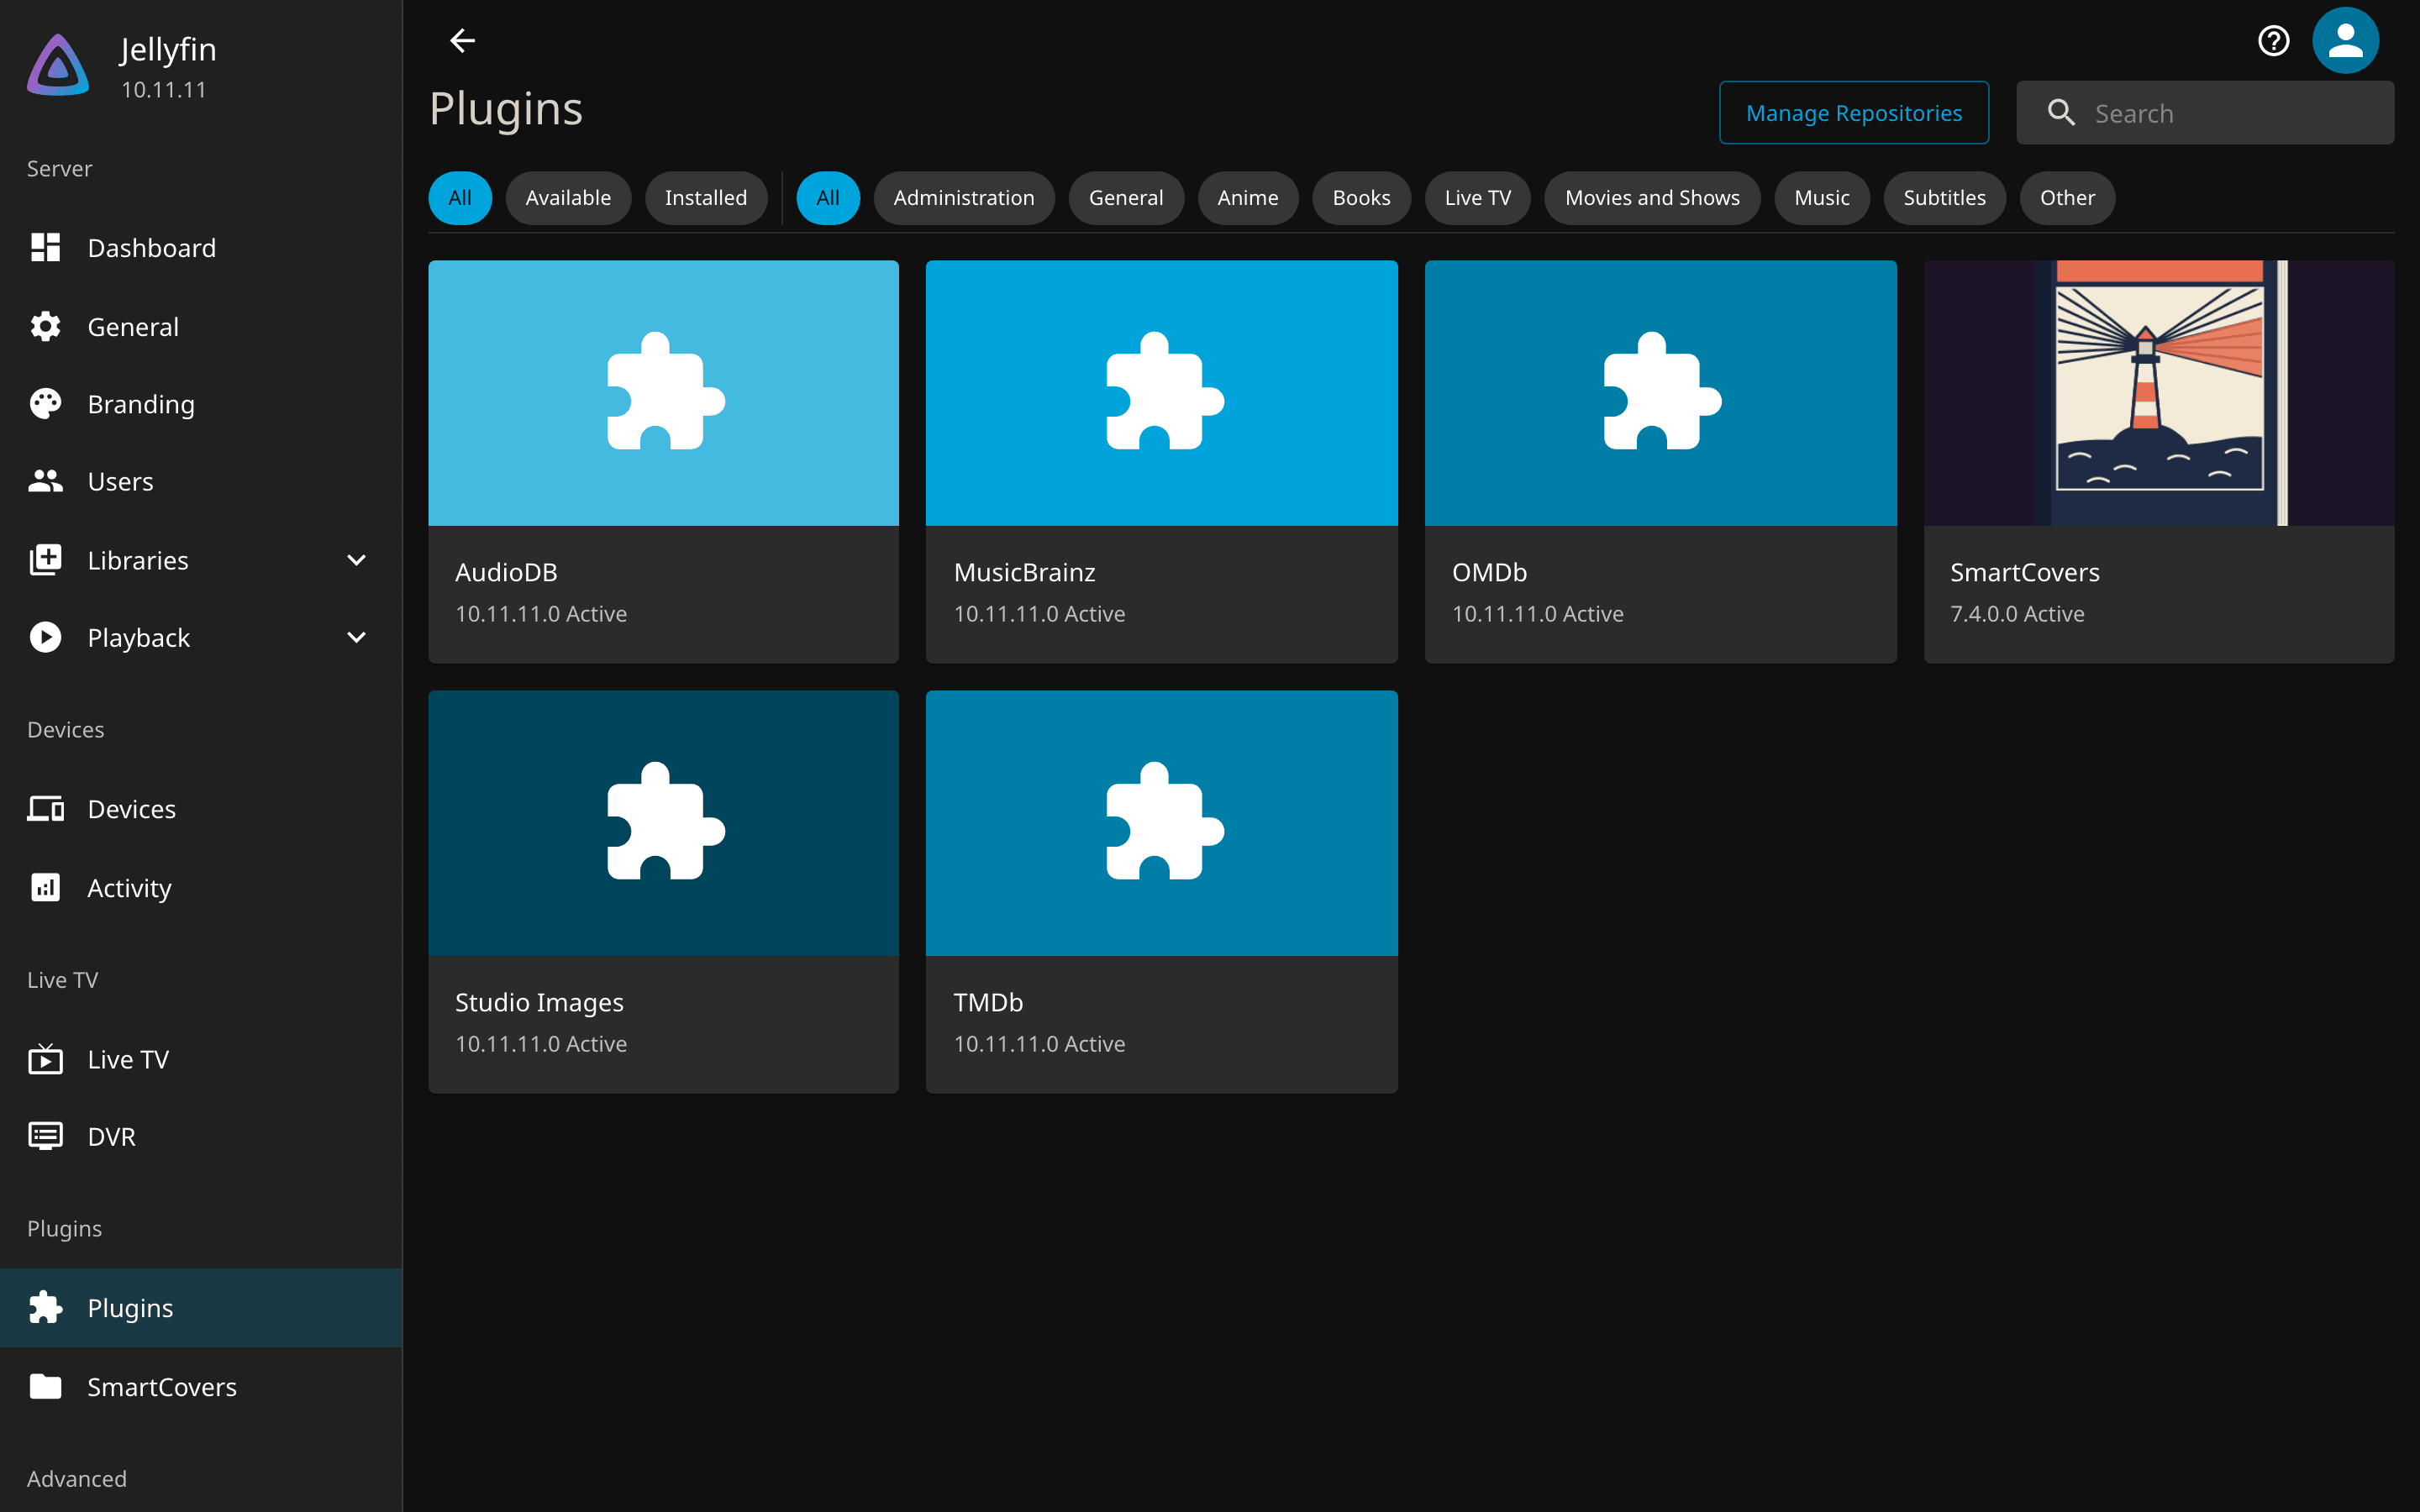Open Activity sidebar item
Screen dimensions: 2420x1512
pos(201,887)
